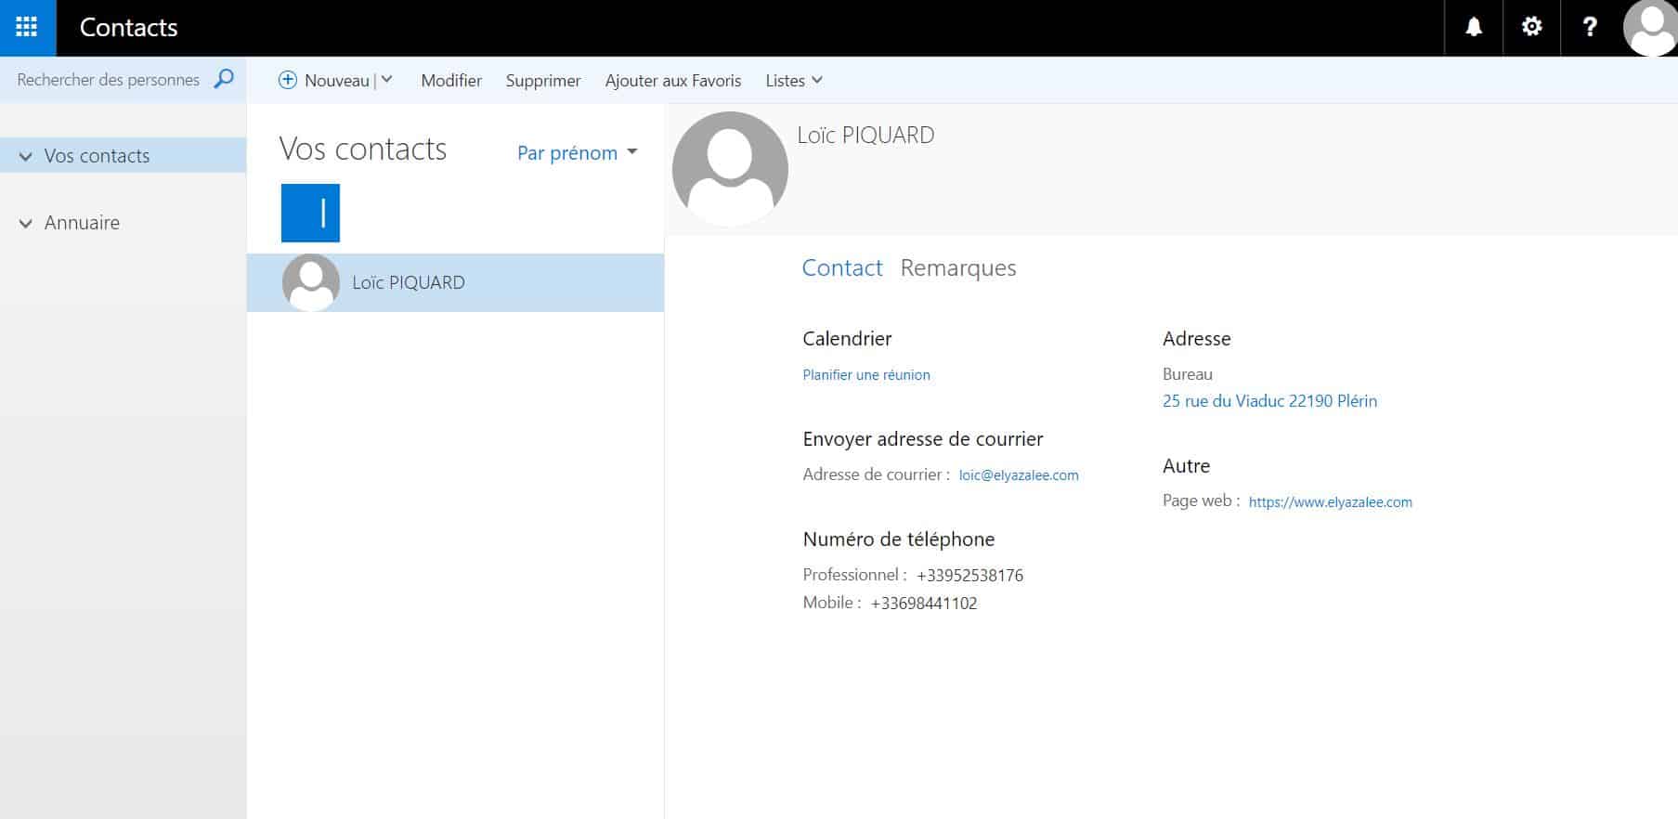Open the Planifier une réunion link

tap(865, 375)
